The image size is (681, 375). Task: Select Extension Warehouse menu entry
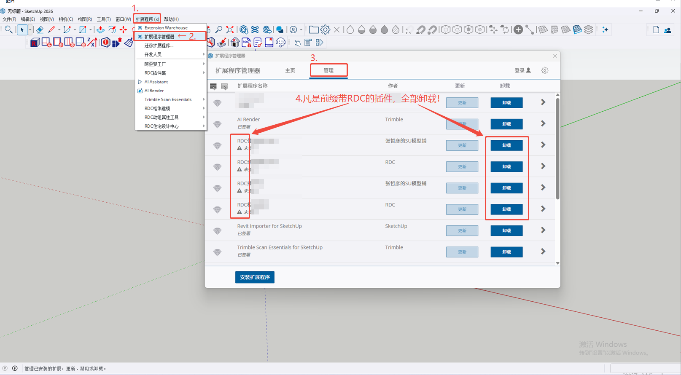point(170,28)
